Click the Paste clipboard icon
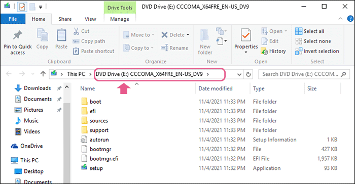Viewport: 355px width, 184px height. pyautogui.click(x=61, y=35)
